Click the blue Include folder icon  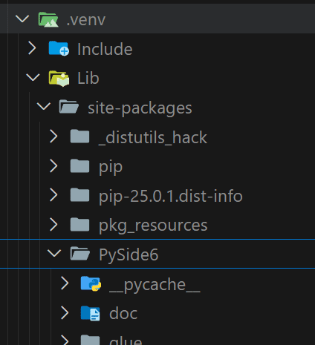click(x=59, y=48)
